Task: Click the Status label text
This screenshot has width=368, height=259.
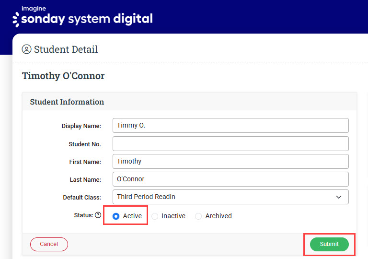Action: (x=83, y=215)
